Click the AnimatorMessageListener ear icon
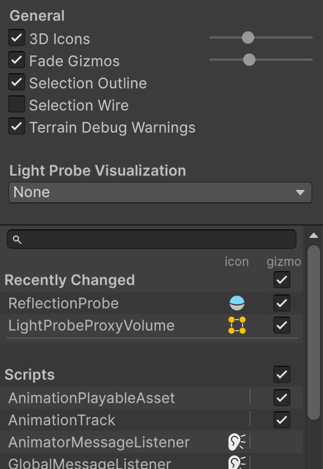Screen dimensions: 323x469 (x=237, y=442)
